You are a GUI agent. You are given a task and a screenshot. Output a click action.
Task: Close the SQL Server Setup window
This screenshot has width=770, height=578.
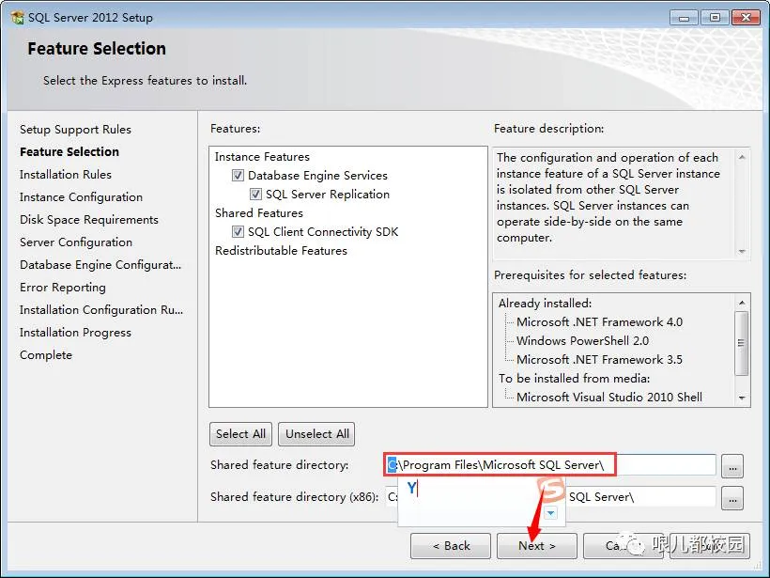[746, 18]
